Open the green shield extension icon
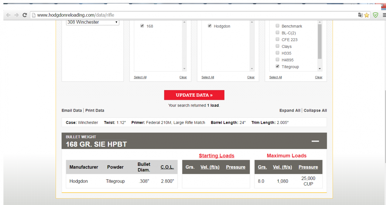This screenshot has width=386, height=205. 375,15
